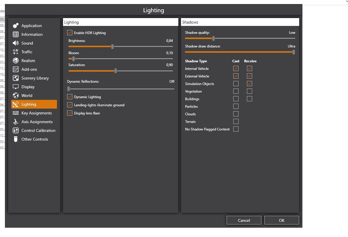
Task: Check the No Shadow Flagged Content box
Action: pyautogui.click(x=236, y=129)
